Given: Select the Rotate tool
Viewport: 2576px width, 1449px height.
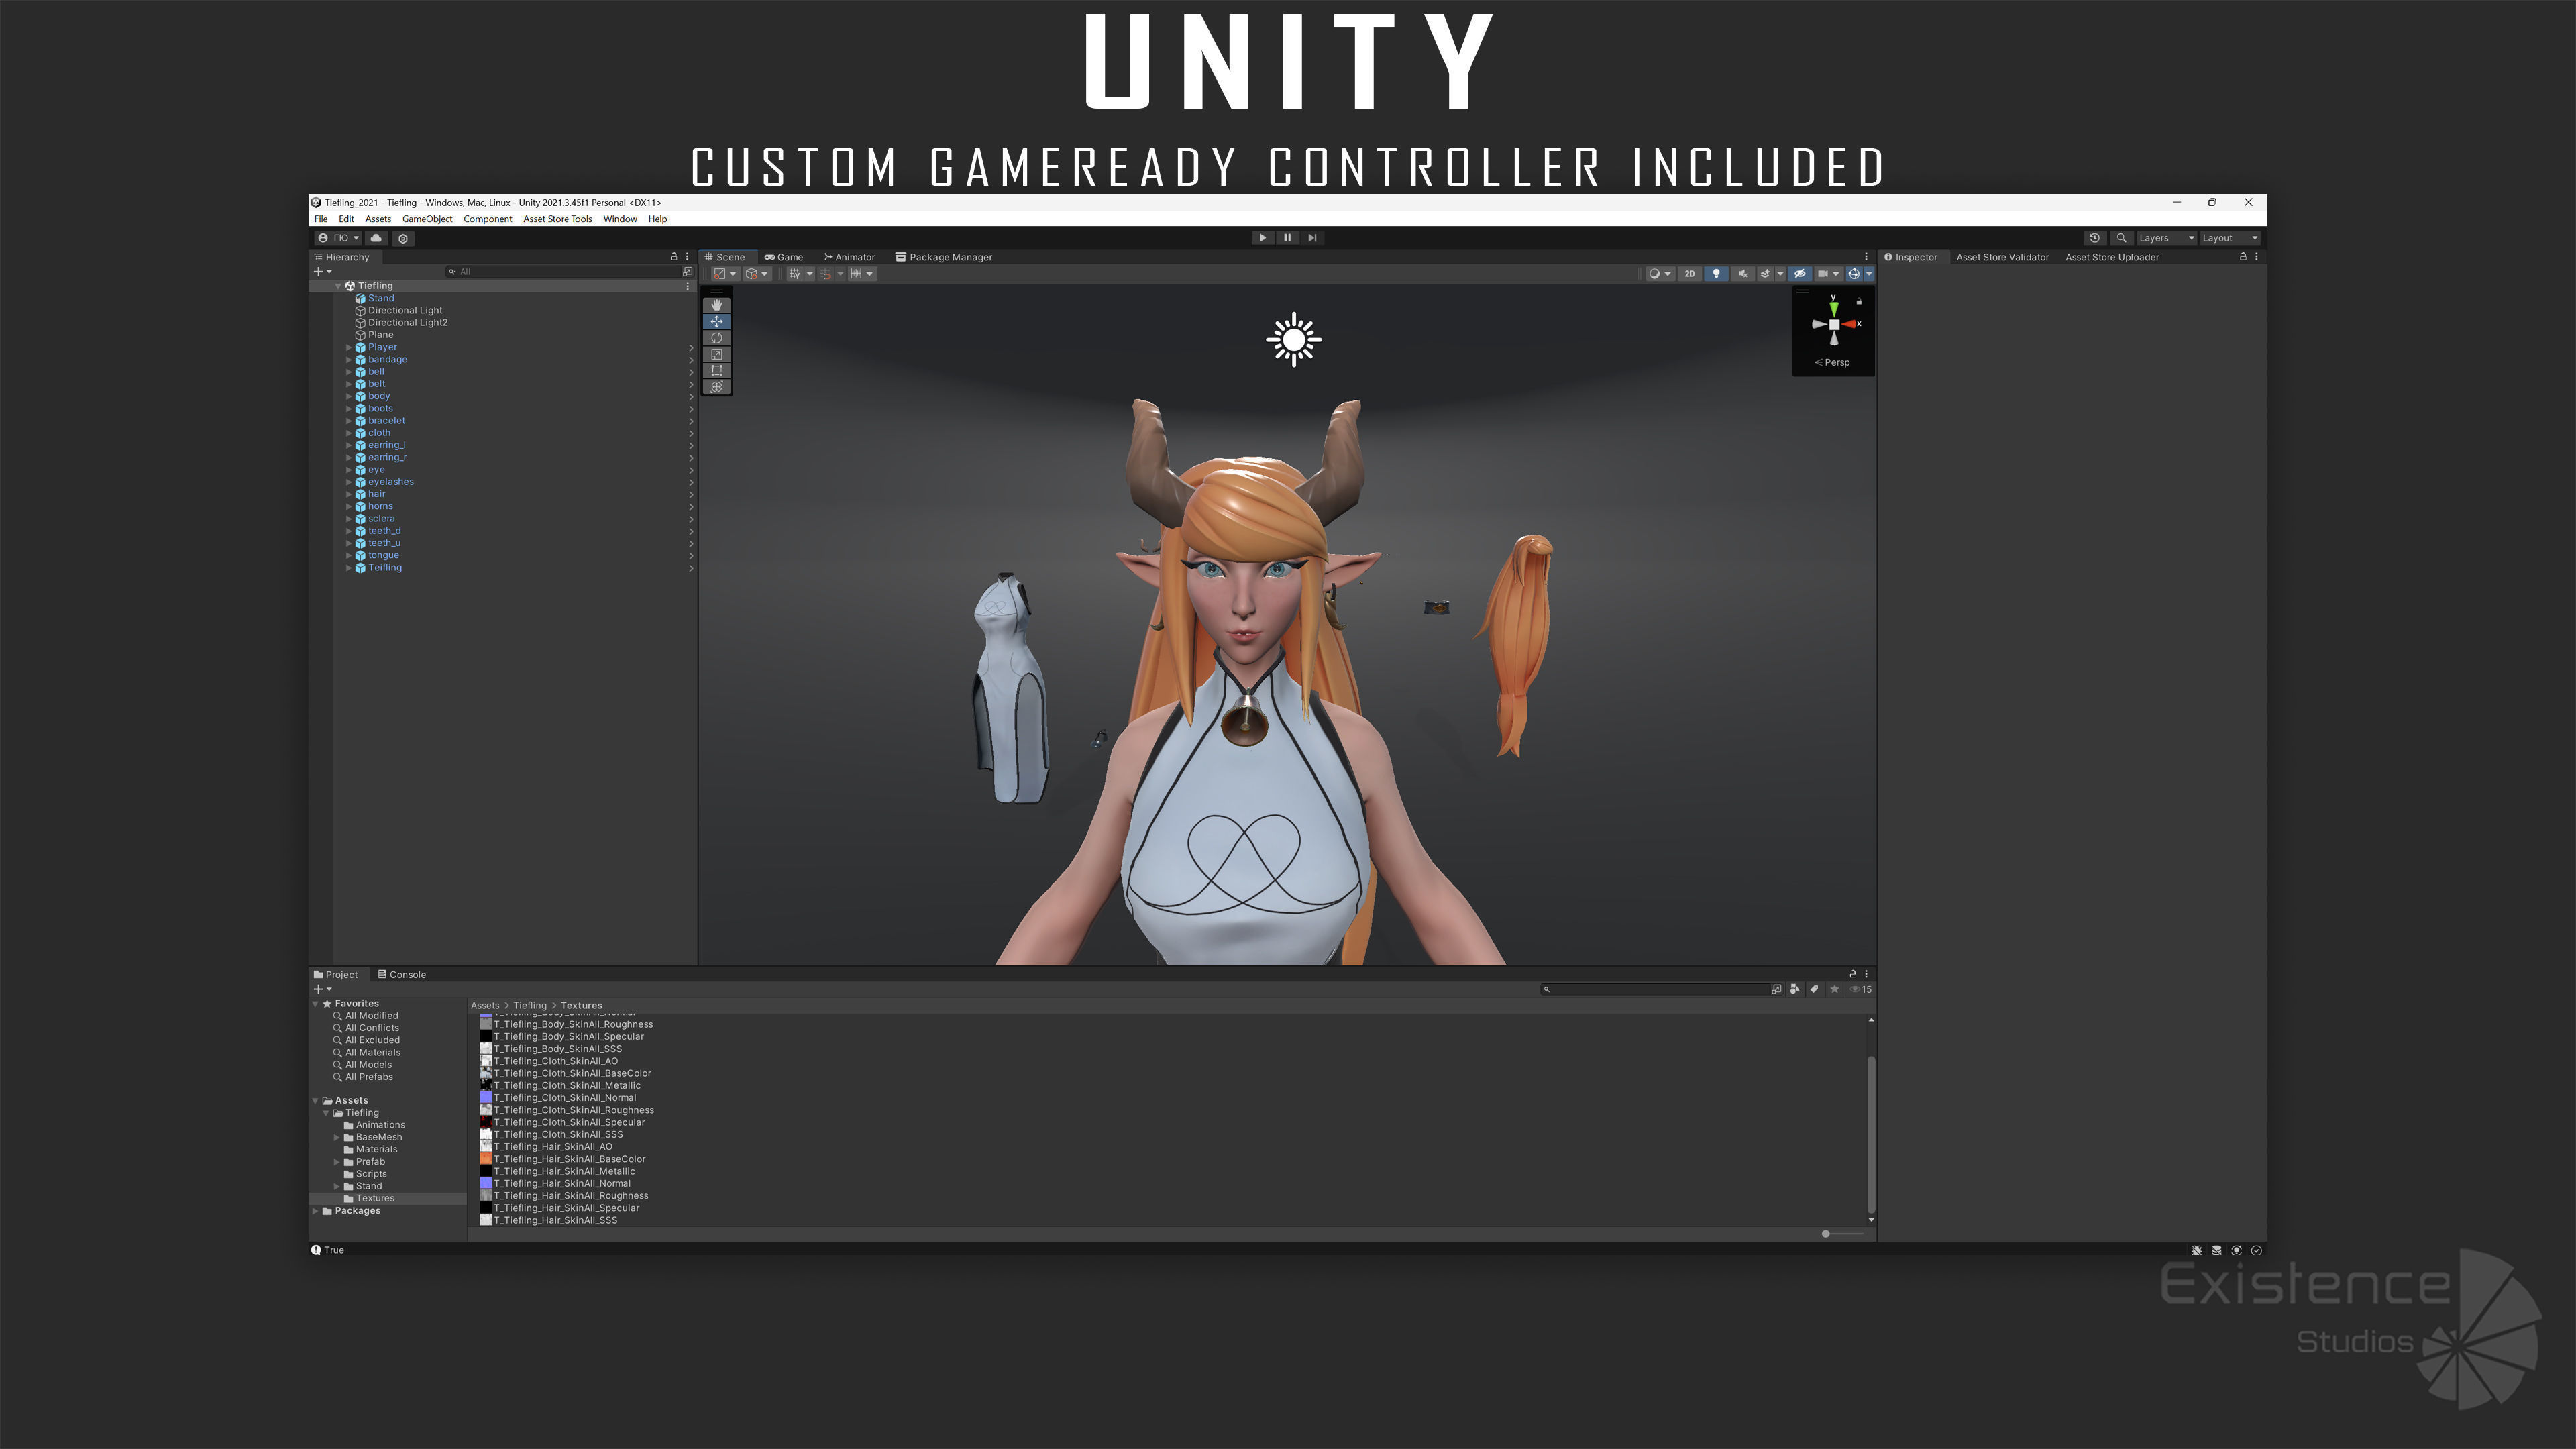Looking at the screenshot, I should (716, 338).
